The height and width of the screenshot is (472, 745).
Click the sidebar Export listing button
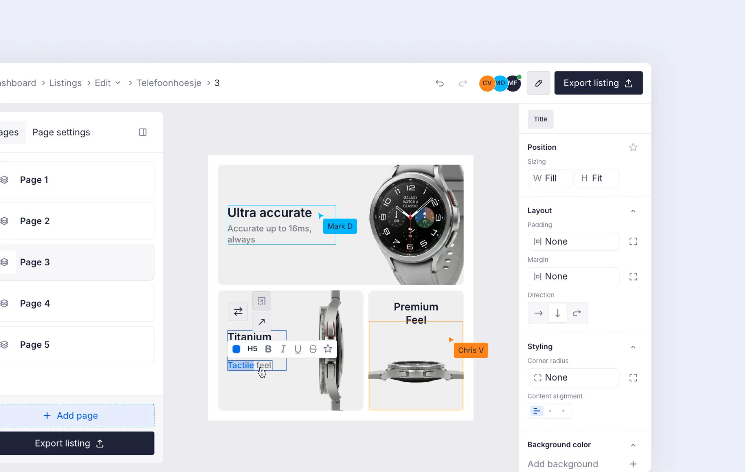(x=77, y=443)
